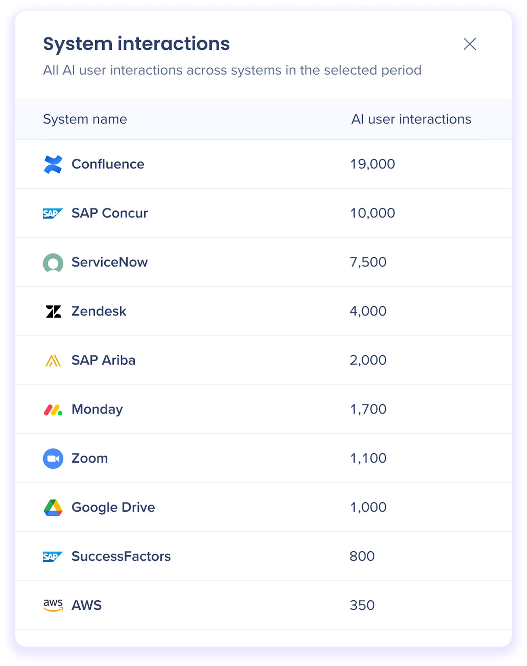Click the Zendesk 4,000 interactions value

(368, 311)
